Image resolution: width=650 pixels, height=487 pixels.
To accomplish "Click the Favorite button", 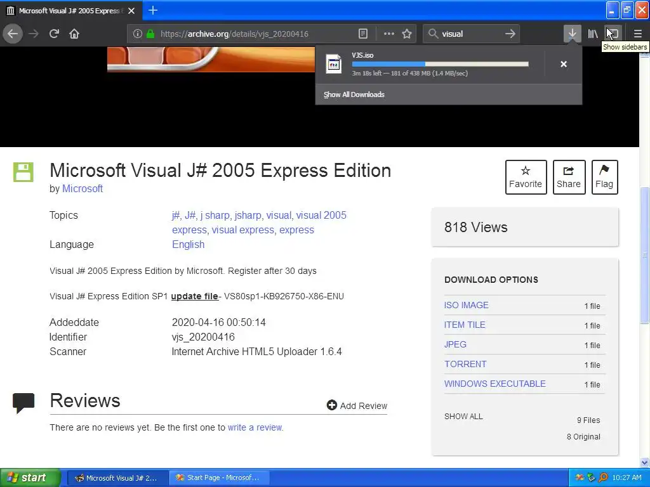I will pos(526,177).
